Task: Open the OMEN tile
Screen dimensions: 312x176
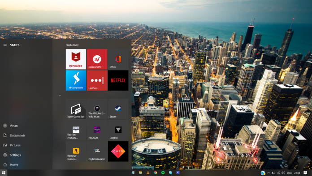Action: coord(118,151)
